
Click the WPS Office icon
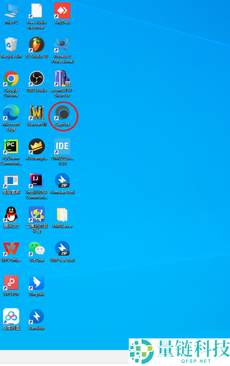pyautogui.click(x=11, y=252)
